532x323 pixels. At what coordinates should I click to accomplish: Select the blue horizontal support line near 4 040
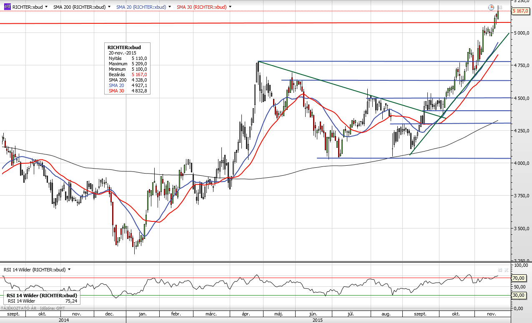coord(413,158)
